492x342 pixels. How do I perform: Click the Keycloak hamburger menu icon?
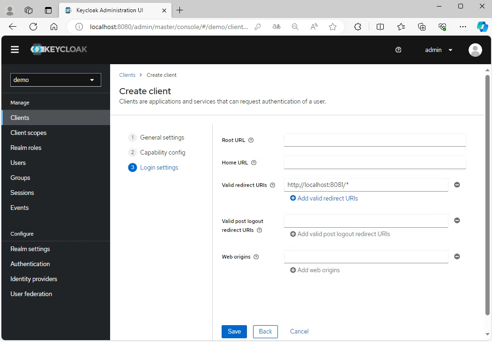pyautogui.click(x=15, y=50)
